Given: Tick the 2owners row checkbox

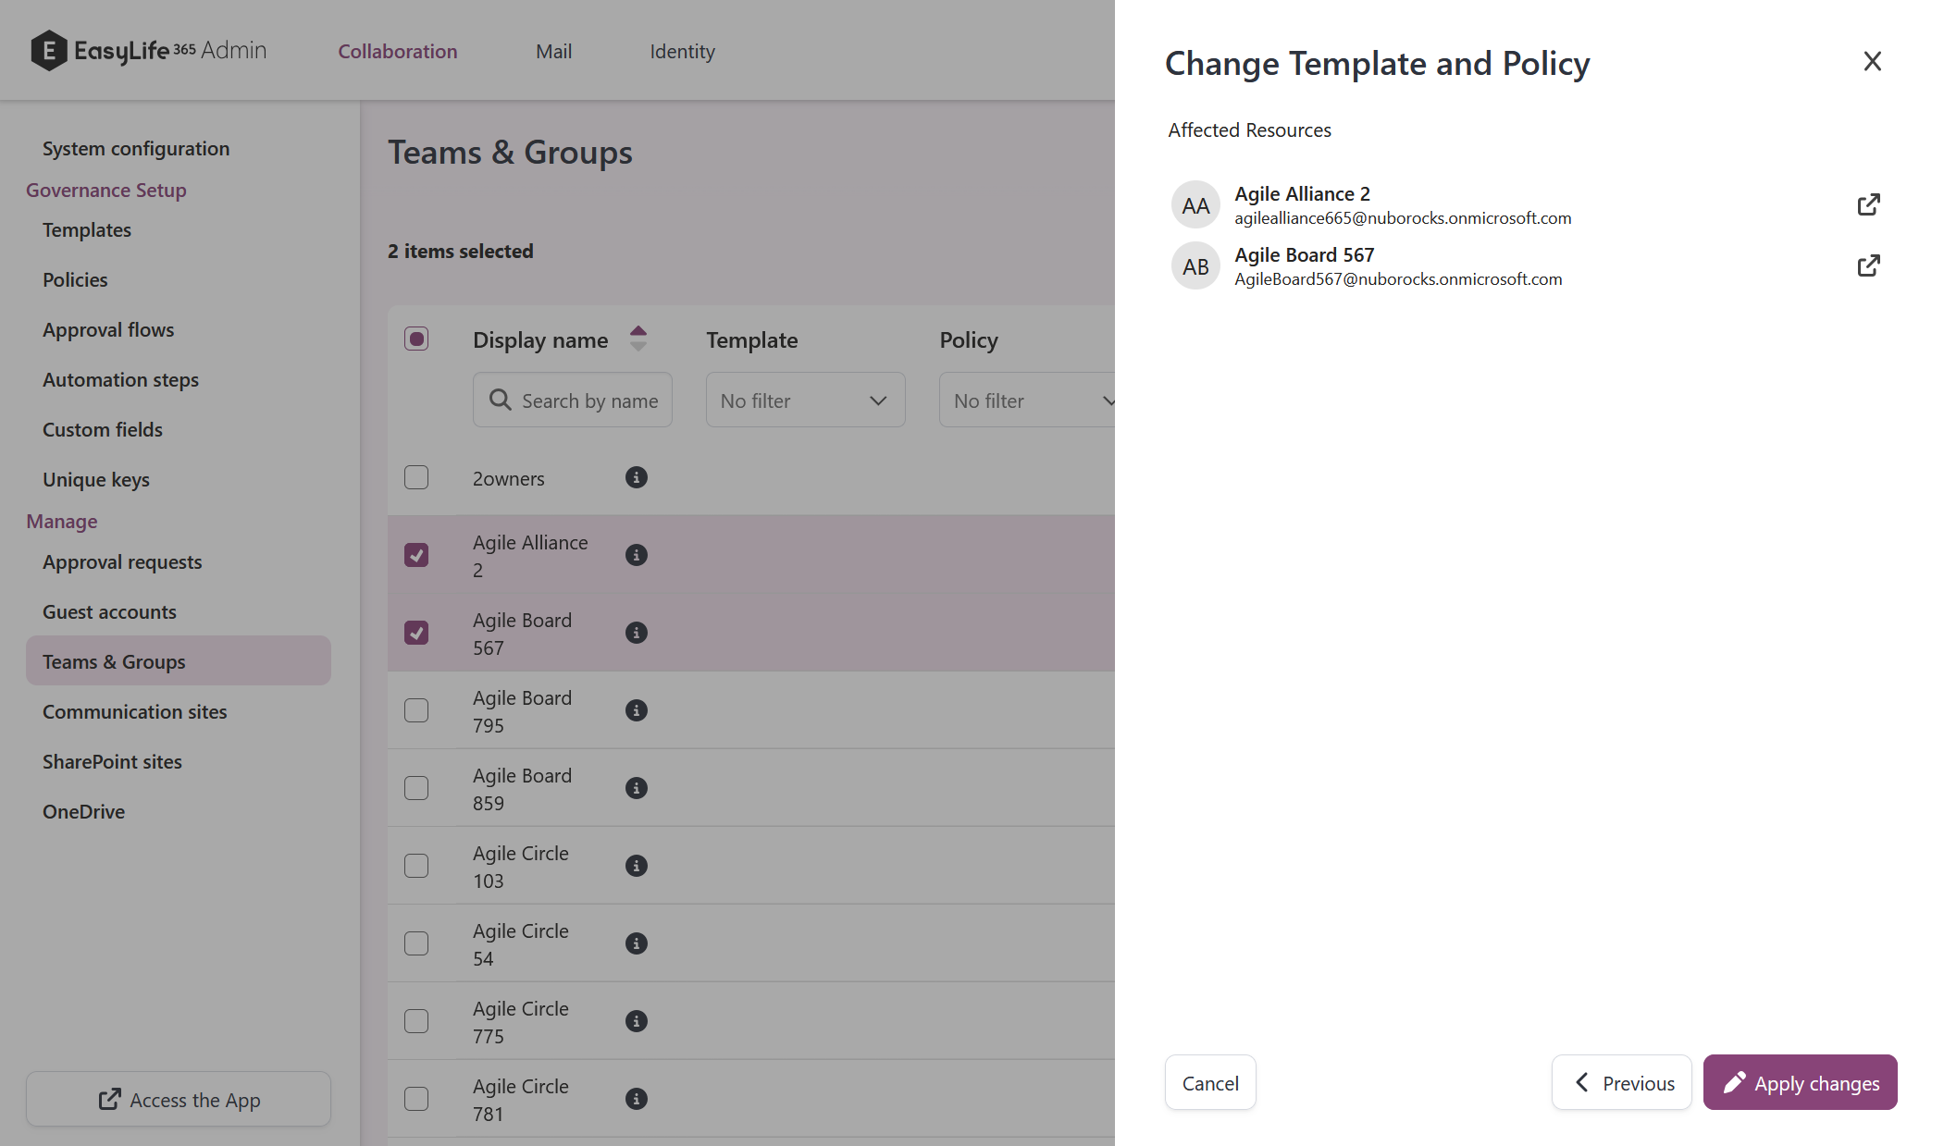Looking at the screenshot, I should tap(416, 477).
